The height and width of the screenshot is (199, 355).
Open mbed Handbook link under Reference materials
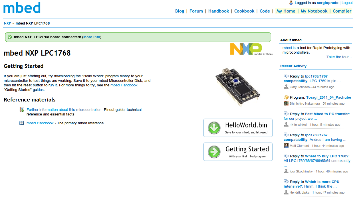(40, 123)
